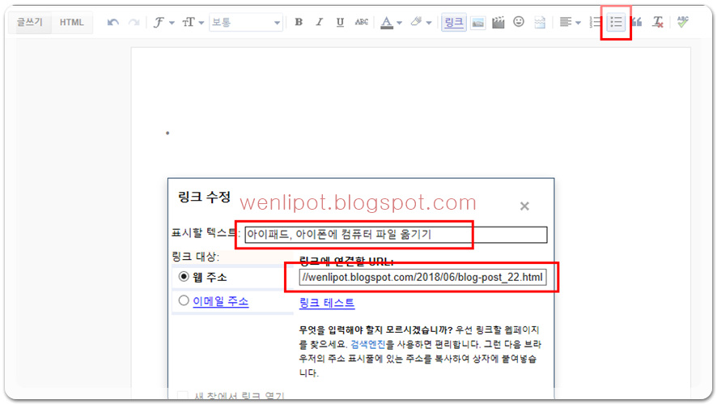Open the text alignment menu

click(570, 22)
